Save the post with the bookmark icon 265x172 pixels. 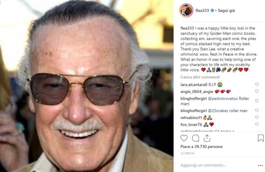point(260,138)
